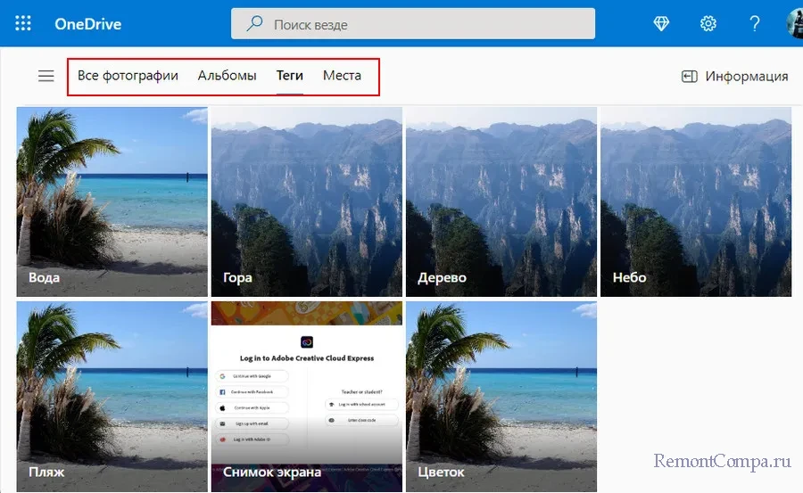Click the OneDrive logo link
This screenshot has width=803, height=493.
tap(88, 24)
